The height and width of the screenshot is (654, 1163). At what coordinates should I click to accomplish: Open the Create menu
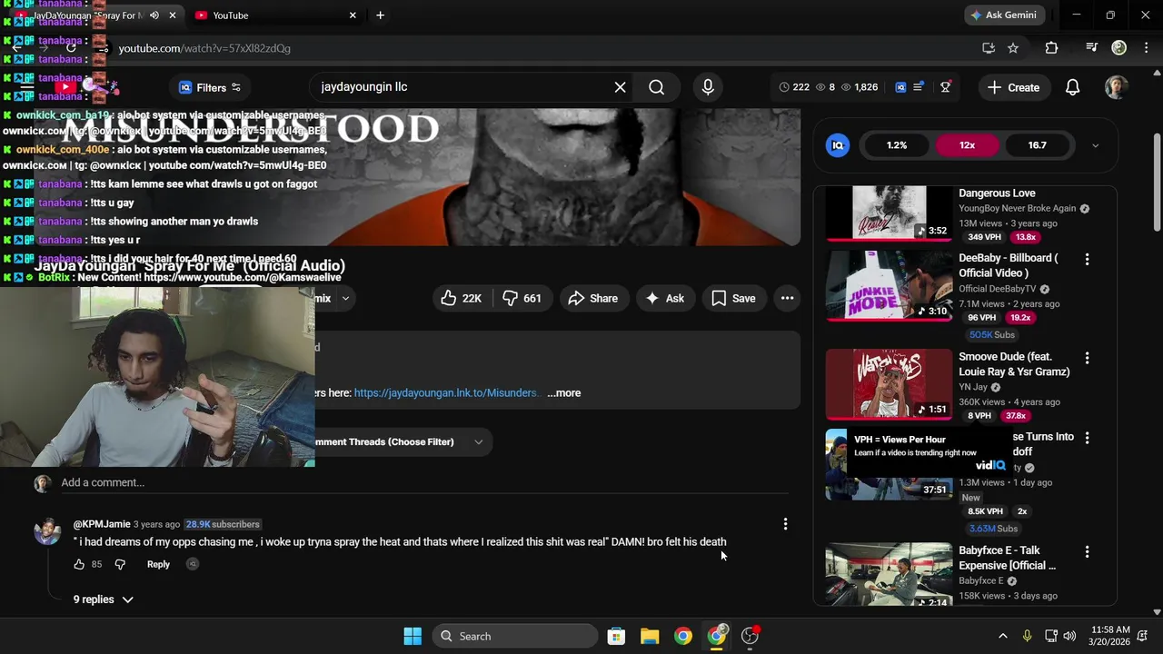1013,87
